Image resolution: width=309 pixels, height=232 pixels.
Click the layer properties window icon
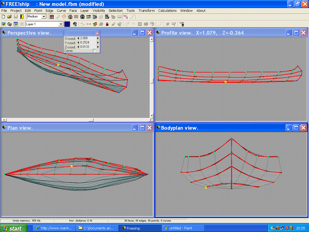[x=16, y=24]
